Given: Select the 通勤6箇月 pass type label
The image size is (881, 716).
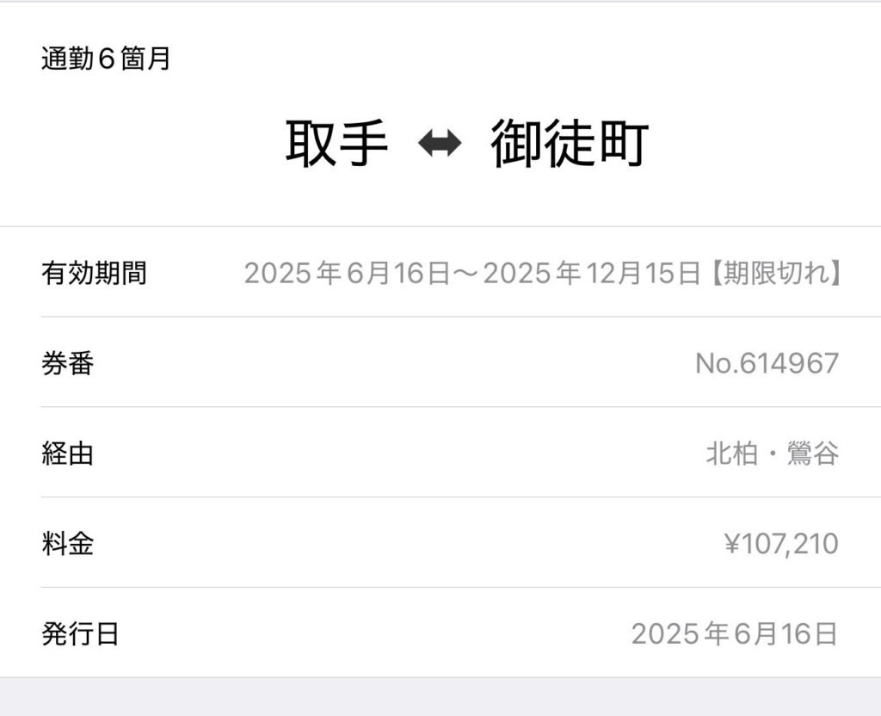Looking at the screenshot, I should pos(106,59).
